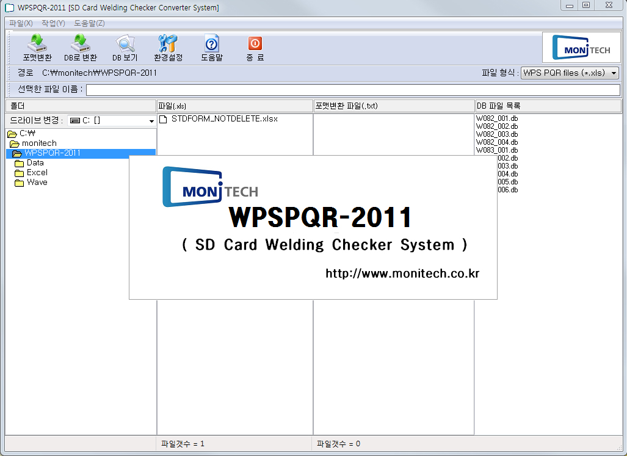
Task: Click the 포맷변환 format convert toolbar icon
Action: (37, 43)
